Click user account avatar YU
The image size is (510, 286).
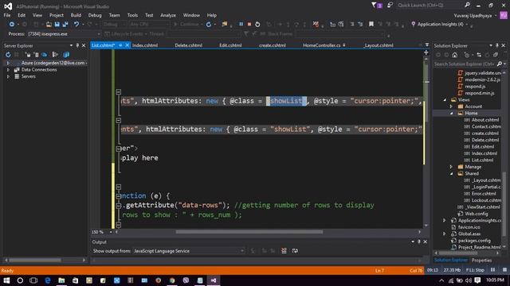coord(504,15)
